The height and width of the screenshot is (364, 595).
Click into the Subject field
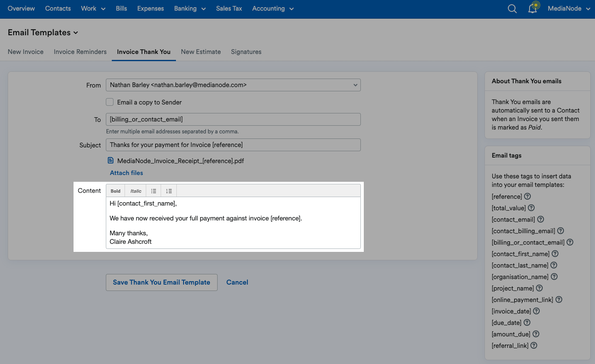tap(233, 145)
